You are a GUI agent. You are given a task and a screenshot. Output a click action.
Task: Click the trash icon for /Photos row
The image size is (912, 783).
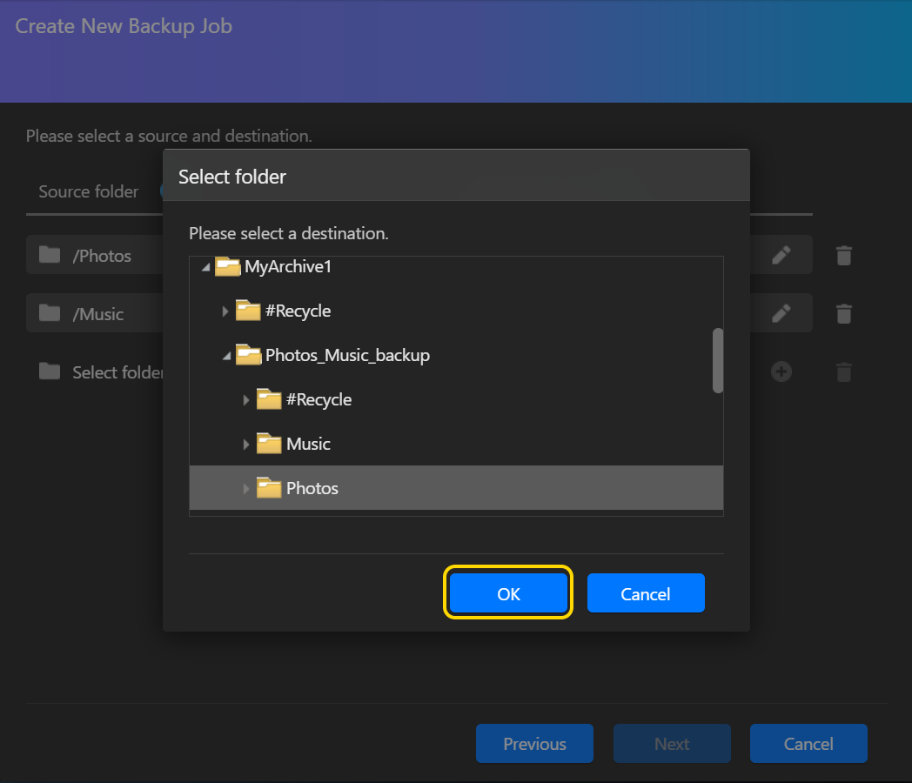[843, 255]
